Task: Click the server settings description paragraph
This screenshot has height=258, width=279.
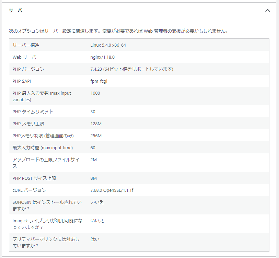Action: click(118, 31)
